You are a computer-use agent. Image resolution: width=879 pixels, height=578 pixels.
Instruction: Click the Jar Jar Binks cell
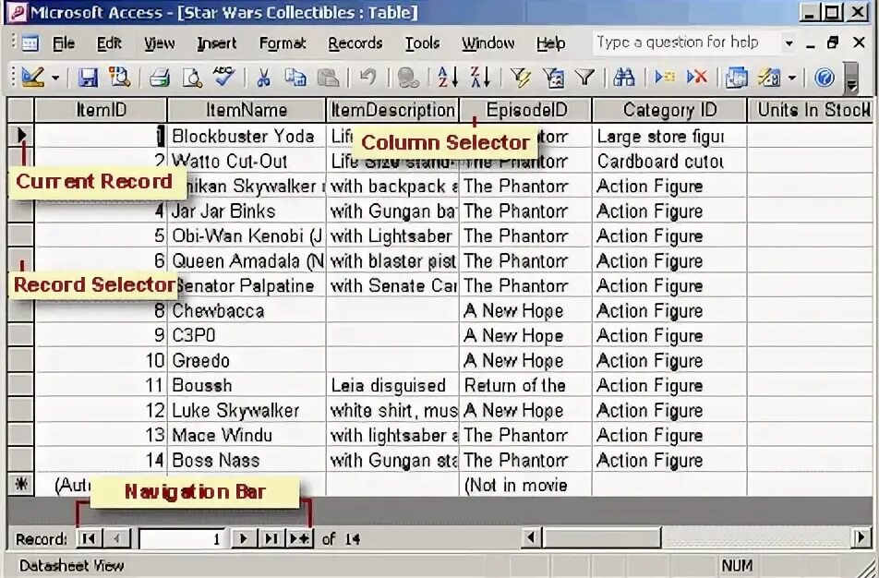247,211
